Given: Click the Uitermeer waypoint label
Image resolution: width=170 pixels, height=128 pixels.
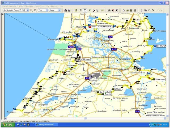Looking at the screenshot, I should pyautogui.click(x=160, y=79).
